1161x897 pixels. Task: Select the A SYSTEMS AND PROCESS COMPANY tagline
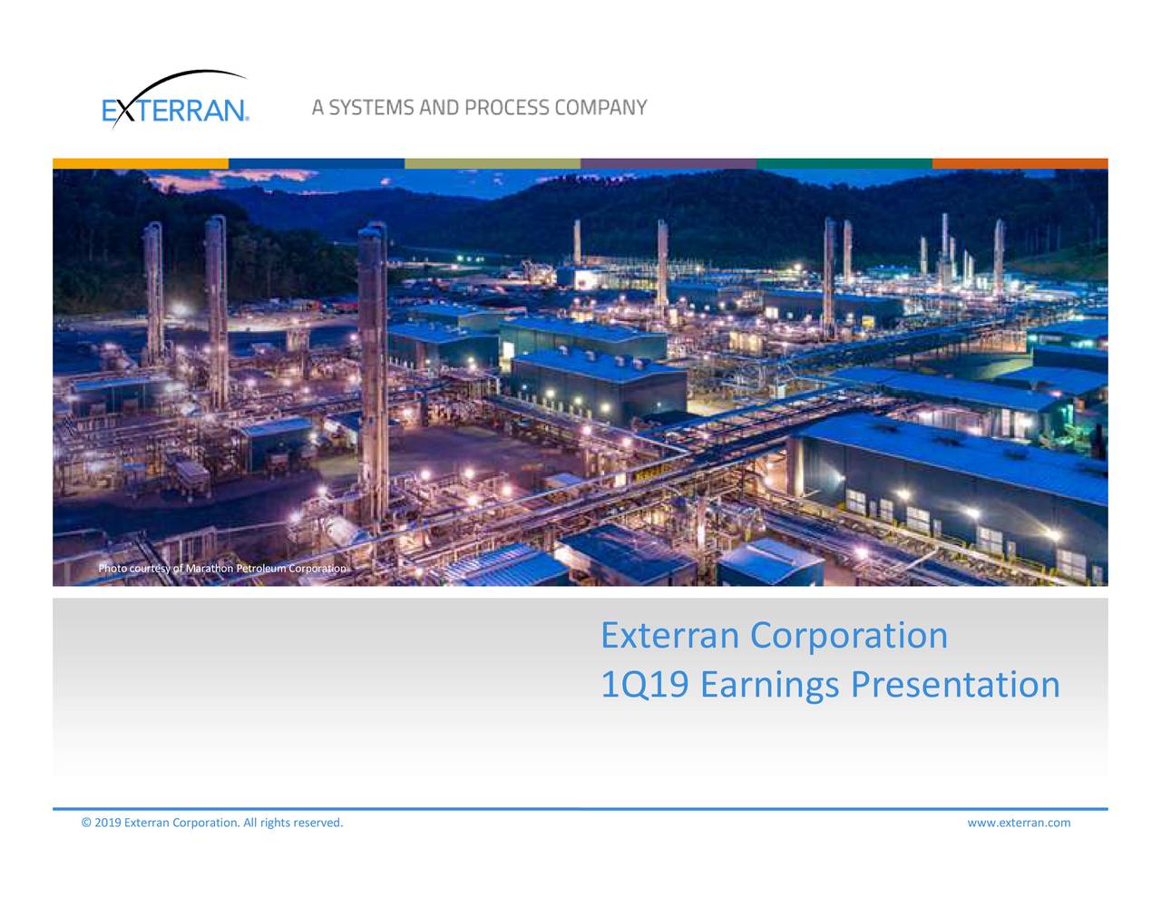[479, 106]
